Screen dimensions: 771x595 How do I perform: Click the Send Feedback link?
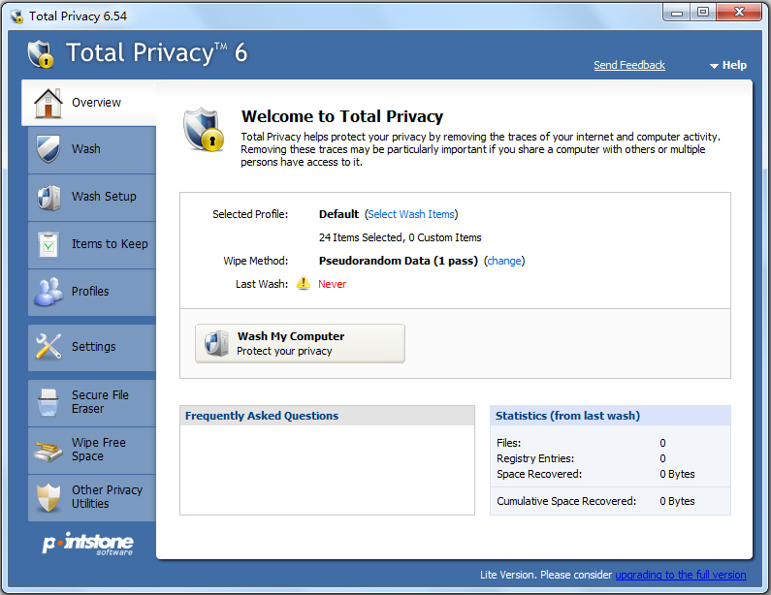(628, 65)
